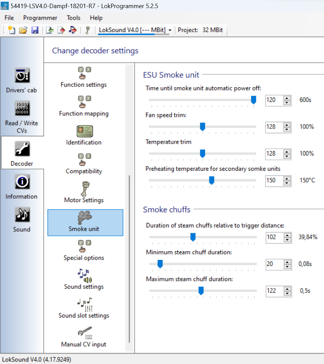Decrease Minimum steam chuff duration with down arrow

287,267
